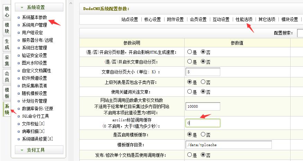Open the 会员 vertical sidebar tab
Image resolution: width=303 pixels, height=161 pixels.
point(7,77)
